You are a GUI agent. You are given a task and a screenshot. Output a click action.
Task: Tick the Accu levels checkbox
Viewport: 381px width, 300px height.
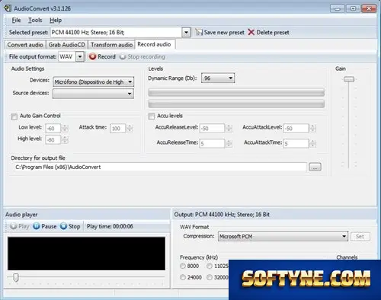click(x=152, y=116)
